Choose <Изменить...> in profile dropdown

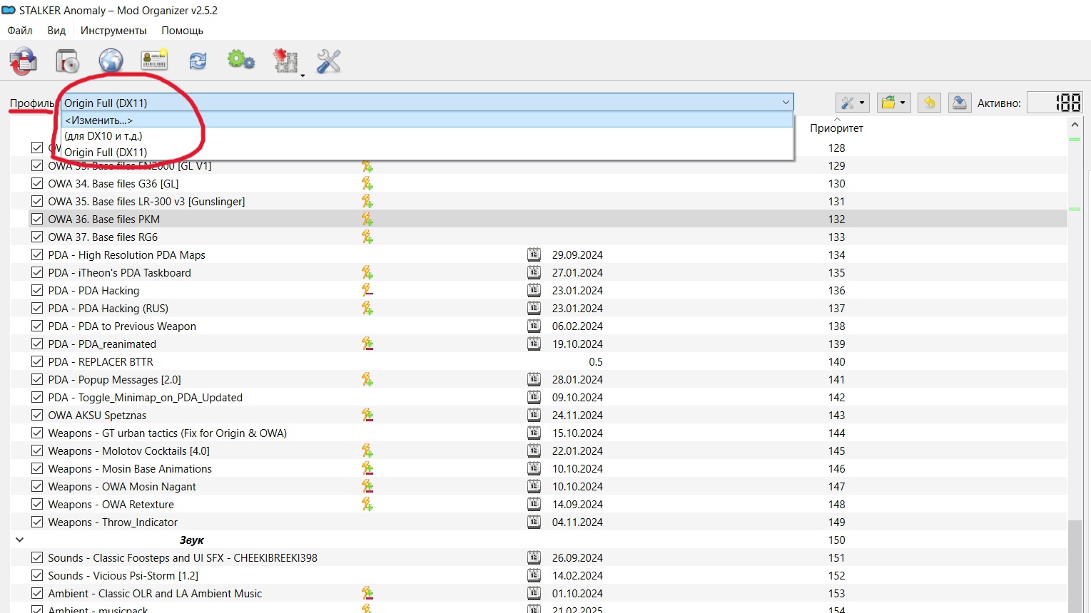point(427,120)
